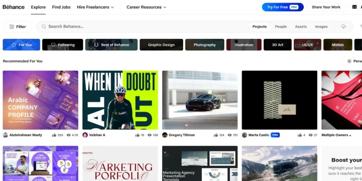
Task: Click Abdelrahman Wasfy's avatar
Action: point(5,135)
